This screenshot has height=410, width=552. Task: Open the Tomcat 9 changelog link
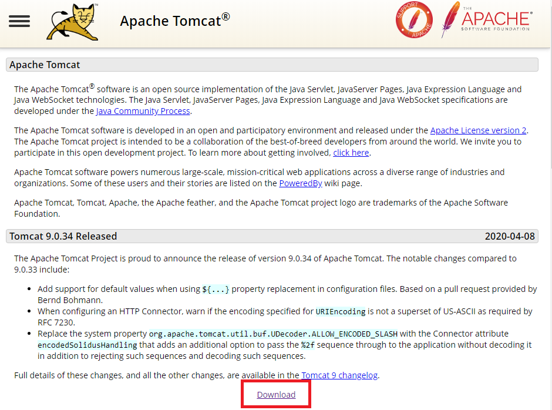339,375
